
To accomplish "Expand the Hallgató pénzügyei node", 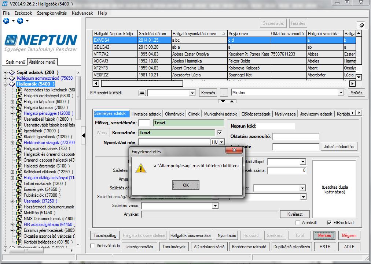I will click(x=12, y=113).
